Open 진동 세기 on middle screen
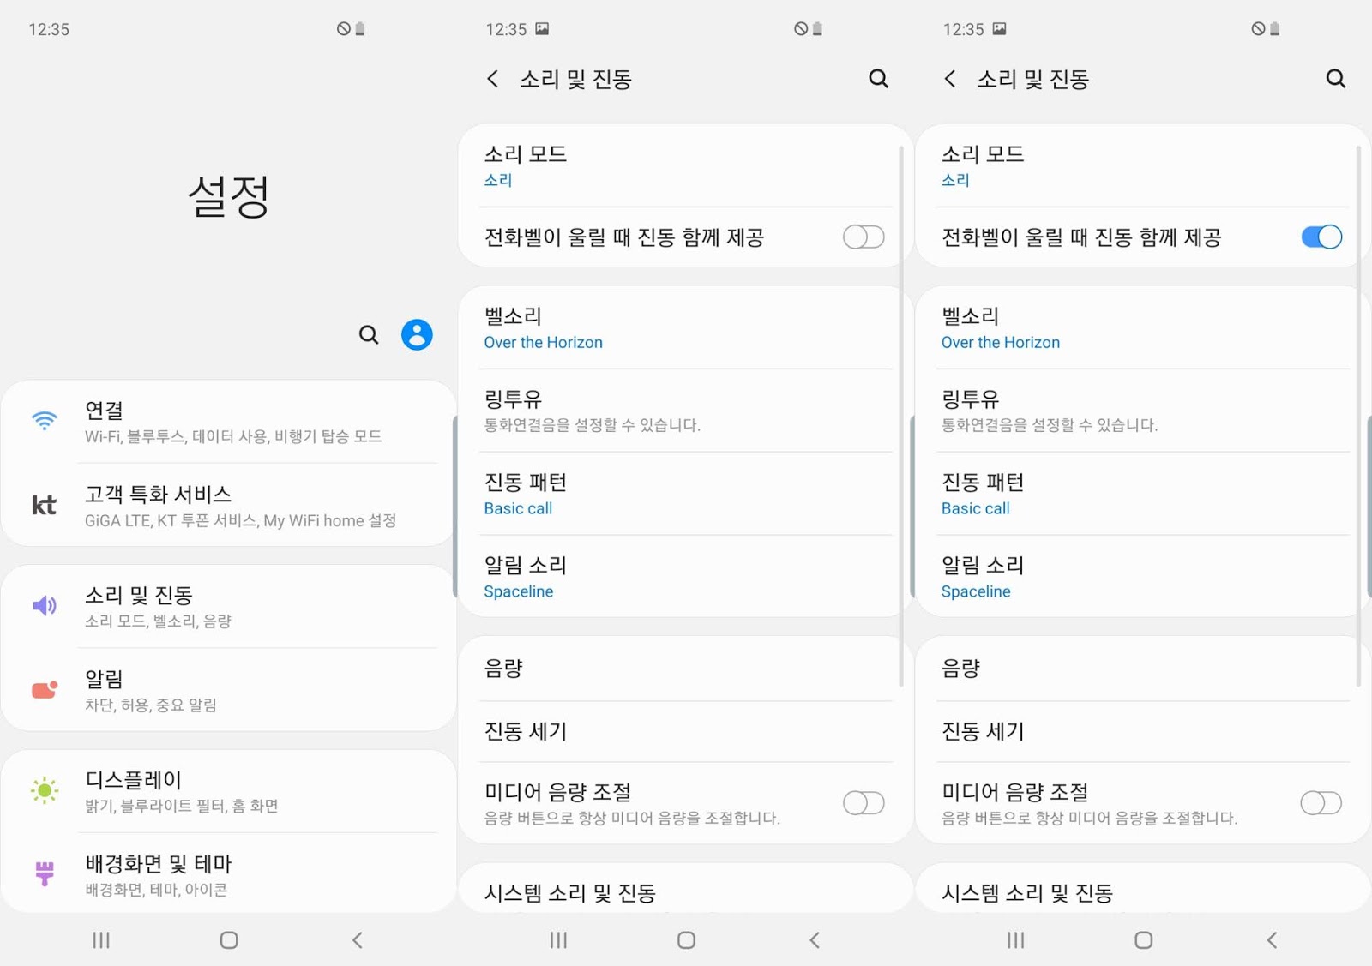 684,731
